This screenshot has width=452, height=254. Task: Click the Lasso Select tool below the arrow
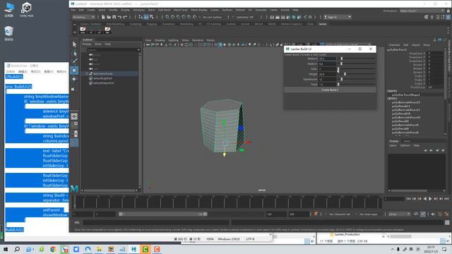pyautogui.click(x=74, y=54)
